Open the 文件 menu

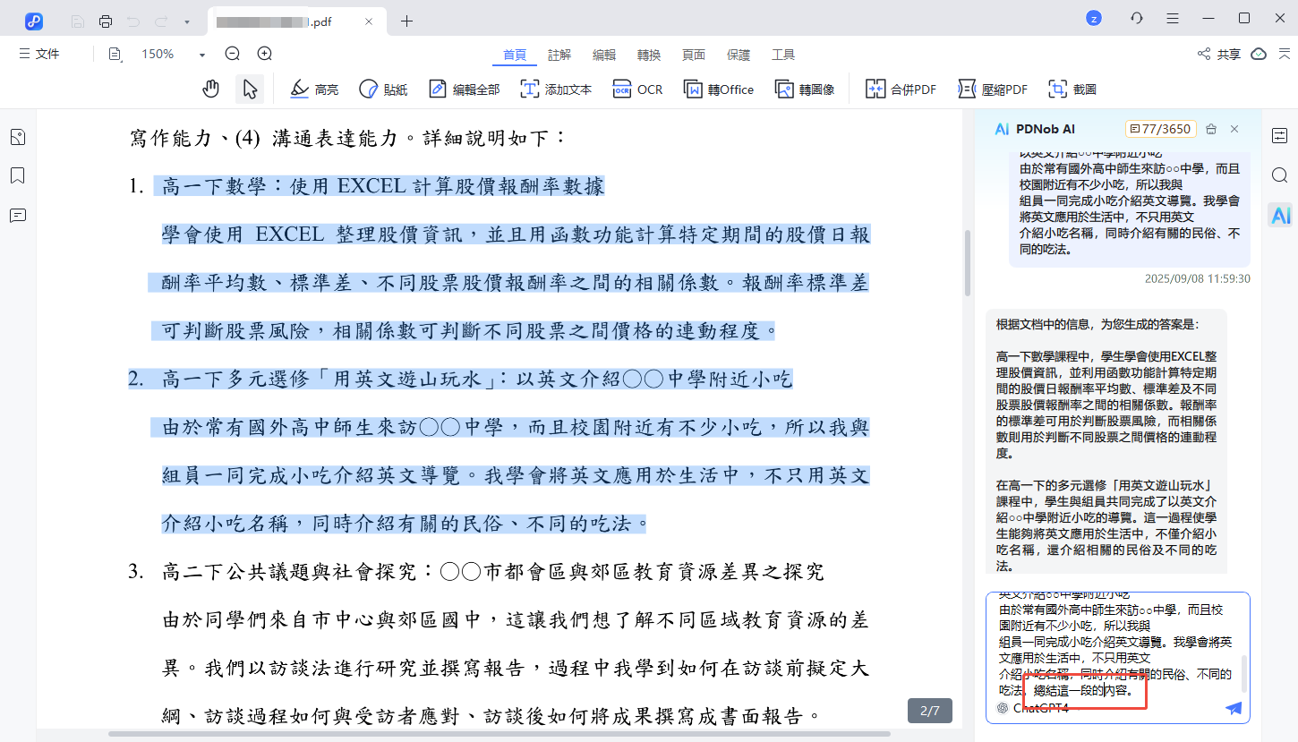coord(39,54)
